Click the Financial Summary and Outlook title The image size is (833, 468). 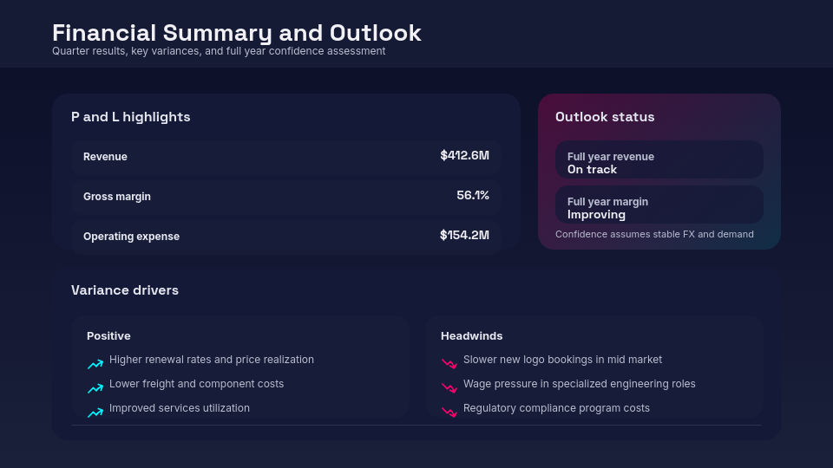pos(237,33)
